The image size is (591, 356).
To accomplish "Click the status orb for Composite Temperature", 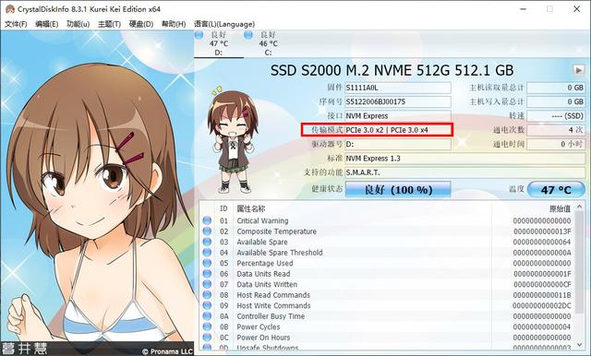I will [x=207, y=231].
